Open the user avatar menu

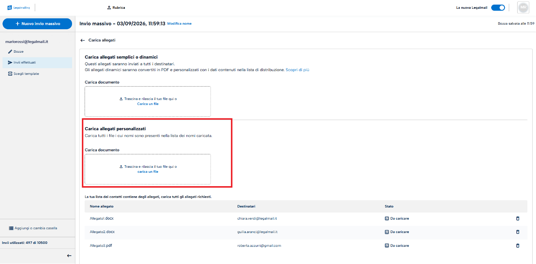point(523,8)
